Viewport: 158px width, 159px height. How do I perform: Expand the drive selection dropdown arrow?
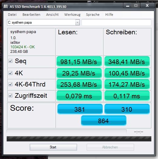pos(77,22)
